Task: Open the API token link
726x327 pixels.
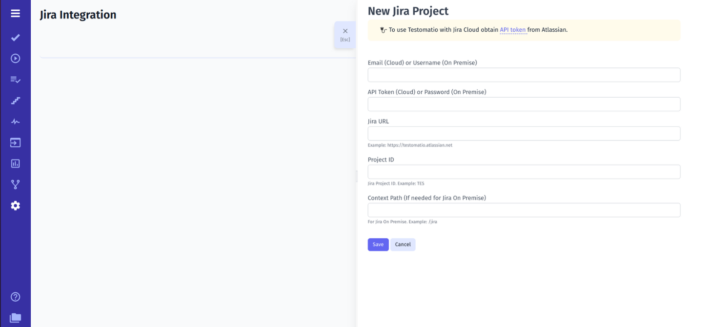Action: tap(513, 30)
